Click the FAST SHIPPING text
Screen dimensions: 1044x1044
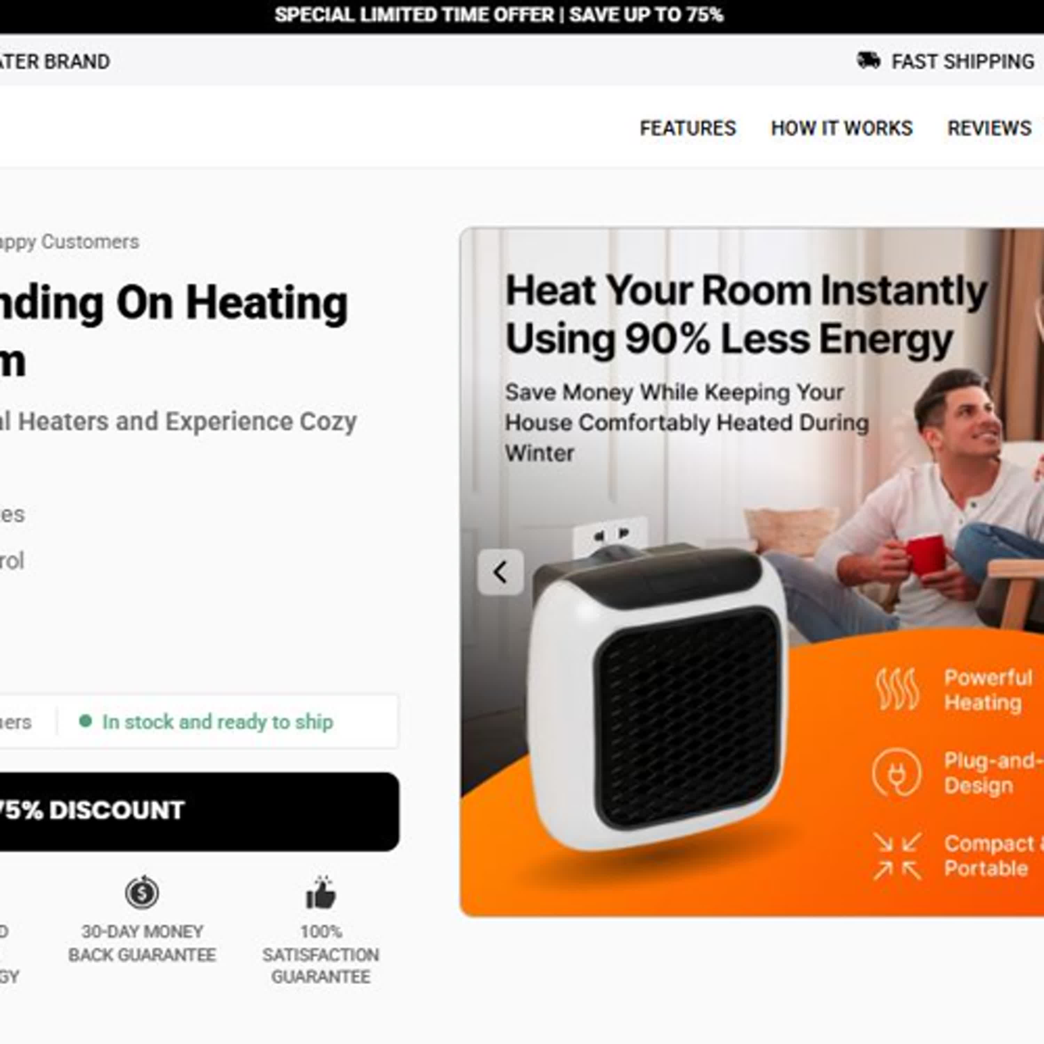[963, 62]
